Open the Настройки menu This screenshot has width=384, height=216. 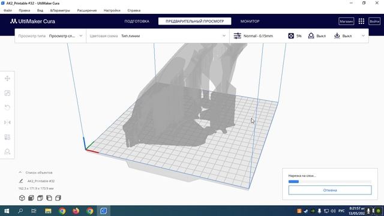click(x=112, y=11)
